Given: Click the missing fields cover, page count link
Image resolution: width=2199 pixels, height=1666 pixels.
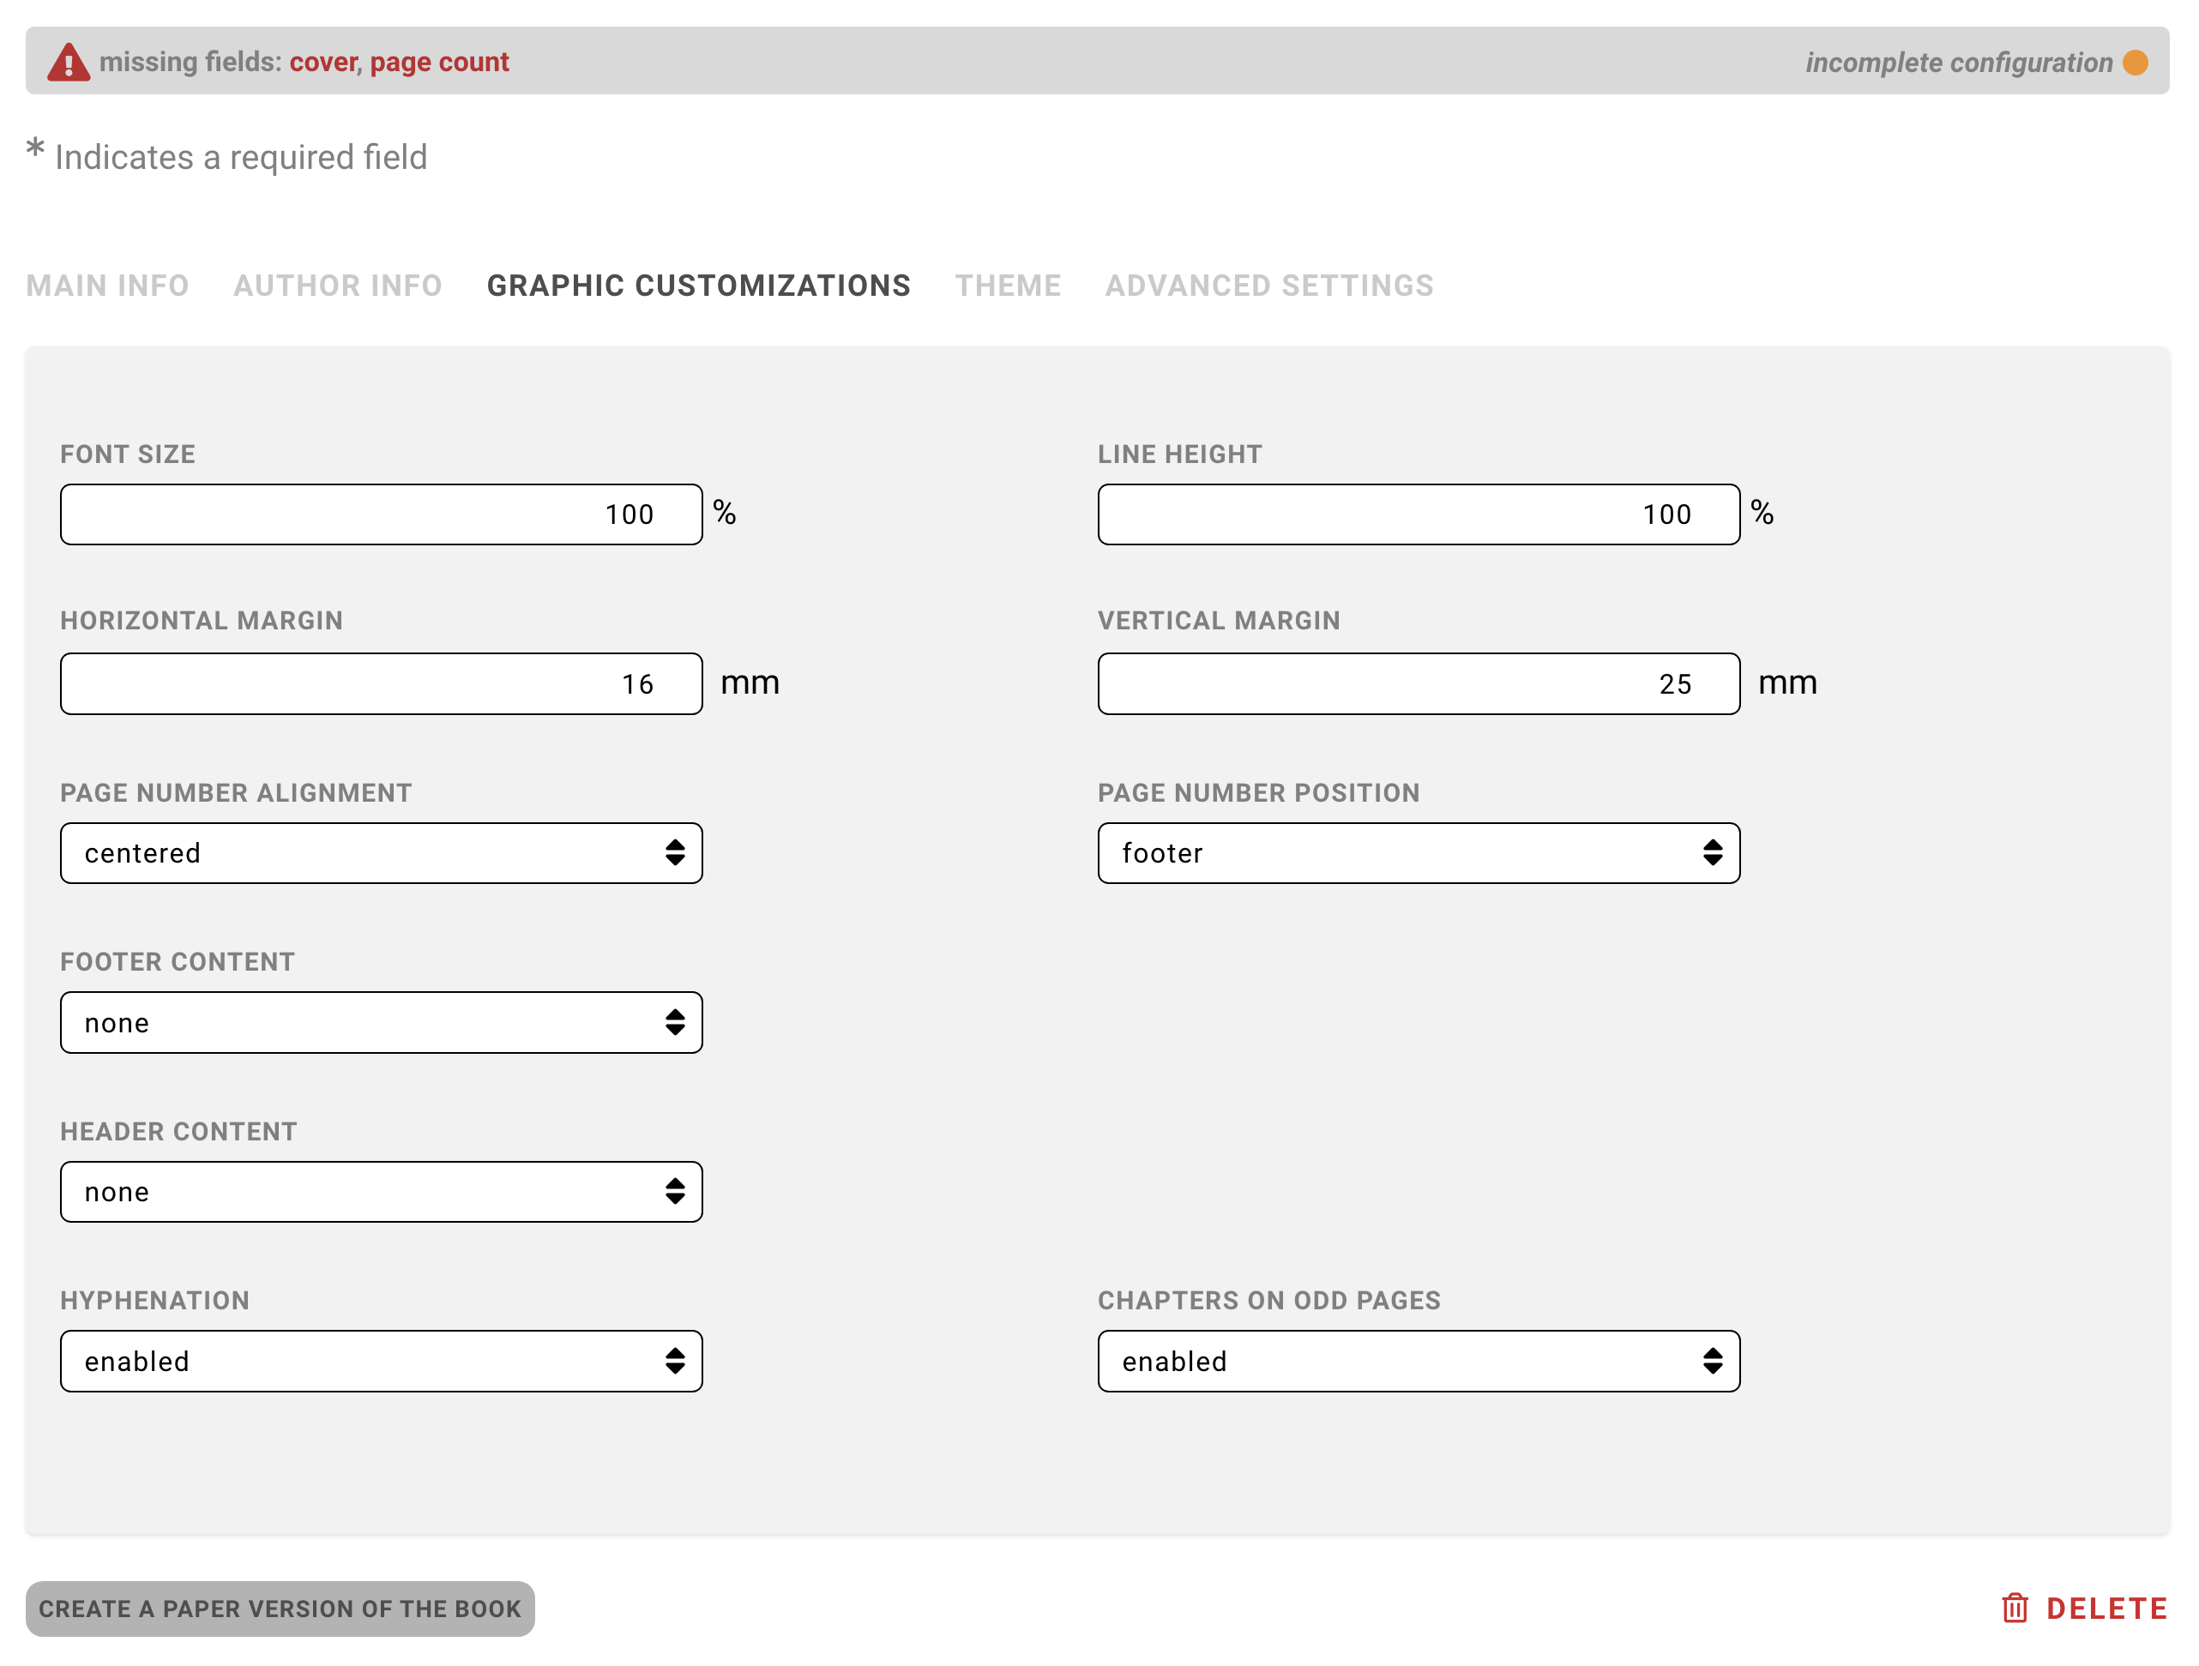Looking at the screenshot, I should [399, 62].
